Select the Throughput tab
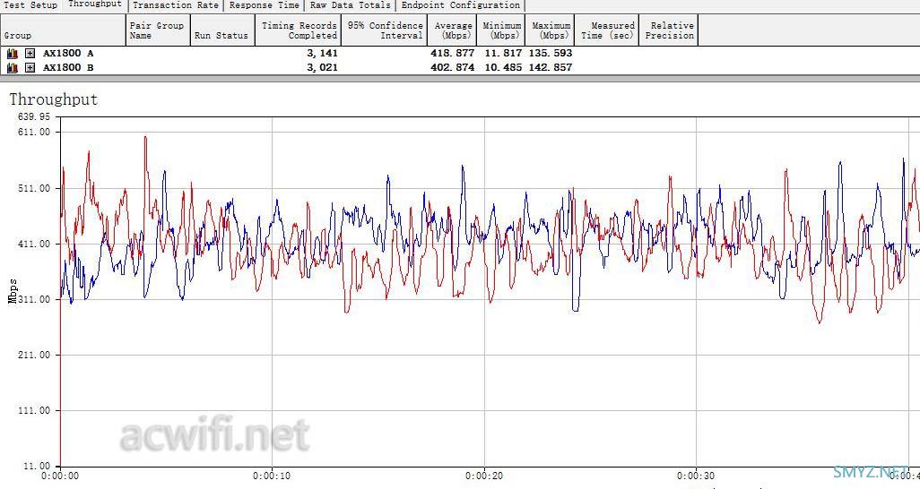The height and width of the screenshot is (489, 920). tap(95, 4)
